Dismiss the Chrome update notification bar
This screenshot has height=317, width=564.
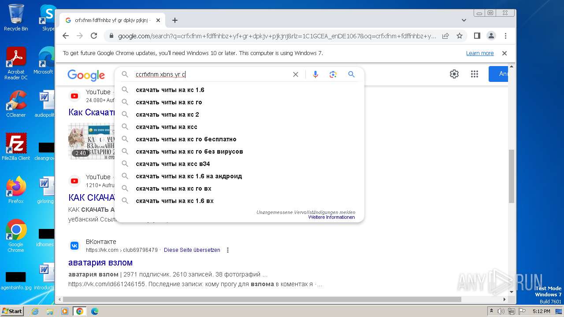tap(505, 53)
